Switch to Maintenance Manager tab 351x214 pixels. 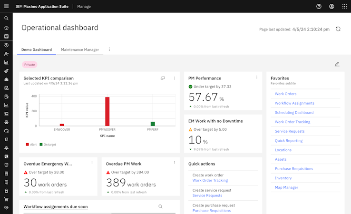coord(80,49)
